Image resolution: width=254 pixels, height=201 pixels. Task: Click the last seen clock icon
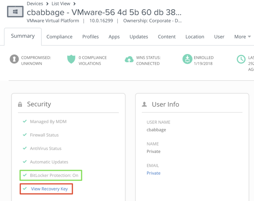coord(241,59)
